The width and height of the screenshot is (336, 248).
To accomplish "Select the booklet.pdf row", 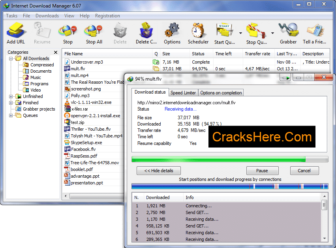I will click(x=94, y=169).
